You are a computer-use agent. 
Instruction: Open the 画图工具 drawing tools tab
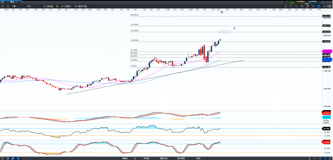pos(164,158)
